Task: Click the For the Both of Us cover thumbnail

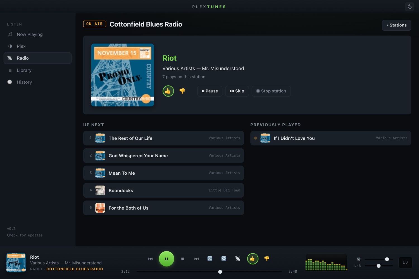Action: point(100,208)
